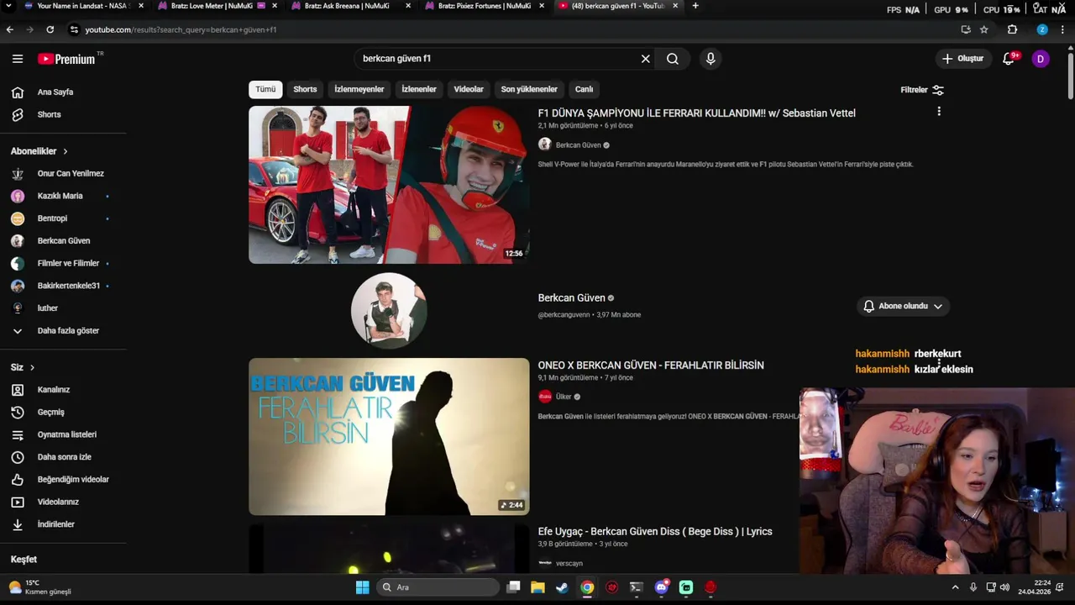The height and width of the screenshot is (605, 1075).
Task: Open the account avatar menu
Action: [1041, 59]
